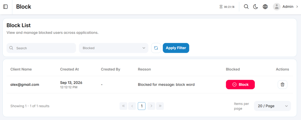This screenshot has height=120, width=301.
Task: Open the Blocked status filter dropdown
Action: click(x=113, y=48)
